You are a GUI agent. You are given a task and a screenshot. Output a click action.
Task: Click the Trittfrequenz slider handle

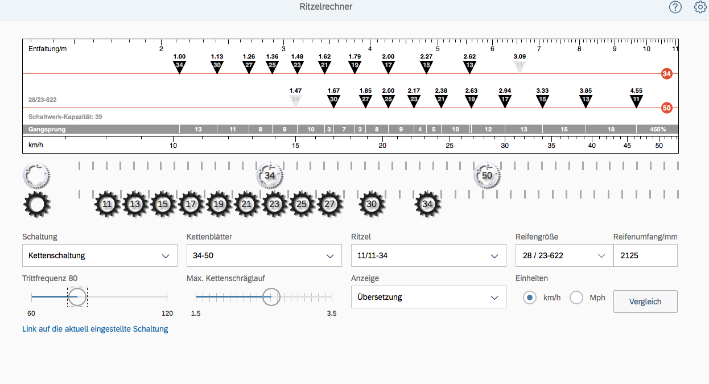click(x=77, y=296)
